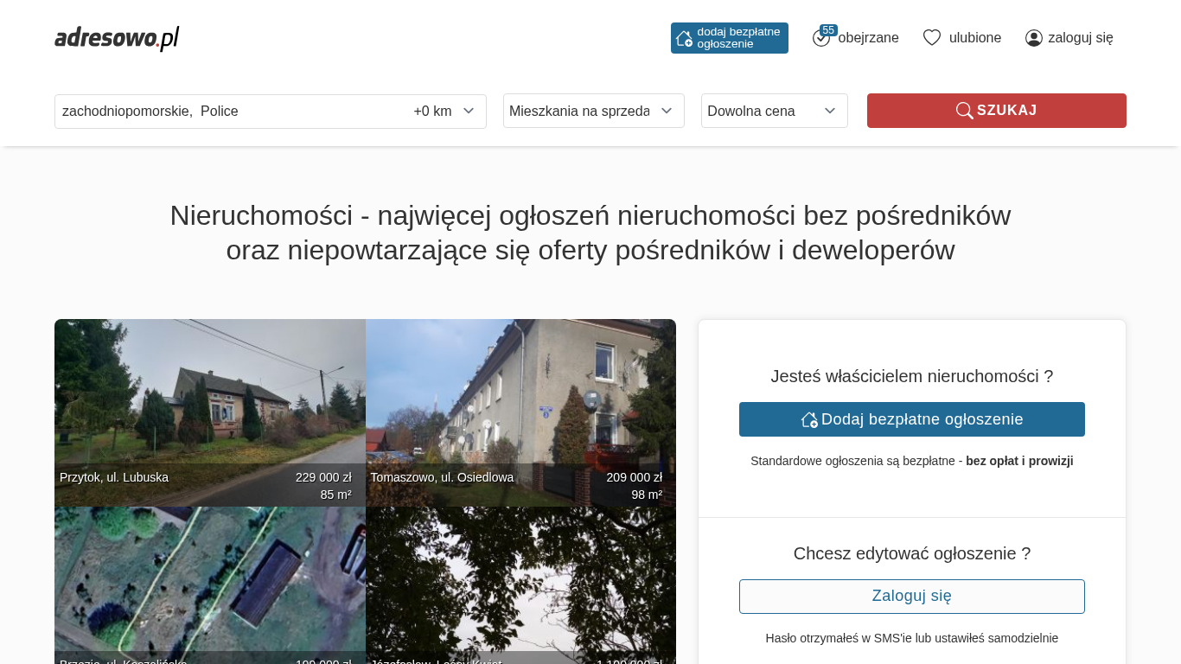The height and width of the screenshot is (664, 1181).
Task: Click the magnifier icon in search button
Action: tap(964, 111)
